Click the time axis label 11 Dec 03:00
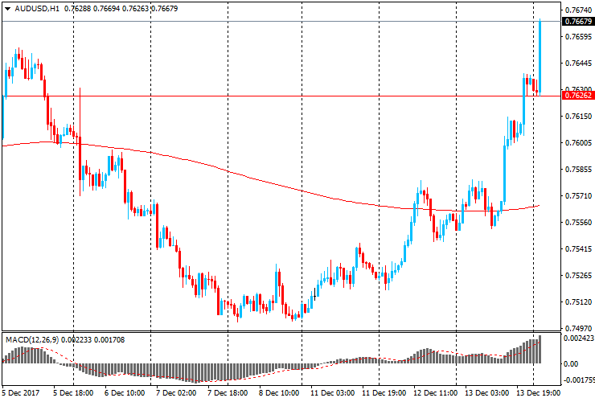This screenshot has height=402, width=595. [332, 392]
